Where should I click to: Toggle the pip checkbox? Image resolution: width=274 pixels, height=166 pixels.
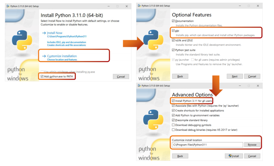[174, 31]
